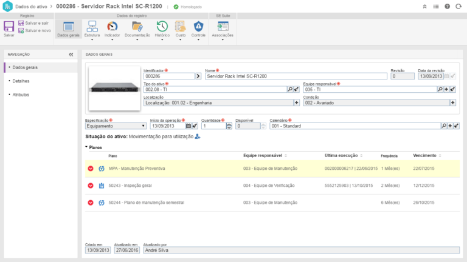467x262 pixels.
Task: Open the Especificação dropdown
Action: point(116,126)
